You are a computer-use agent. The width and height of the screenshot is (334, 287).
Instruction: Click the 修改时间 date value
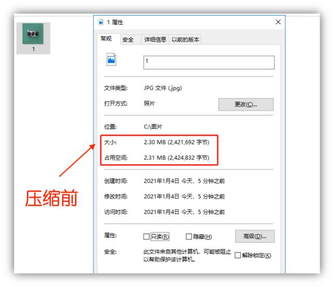(x=184, y=196)
